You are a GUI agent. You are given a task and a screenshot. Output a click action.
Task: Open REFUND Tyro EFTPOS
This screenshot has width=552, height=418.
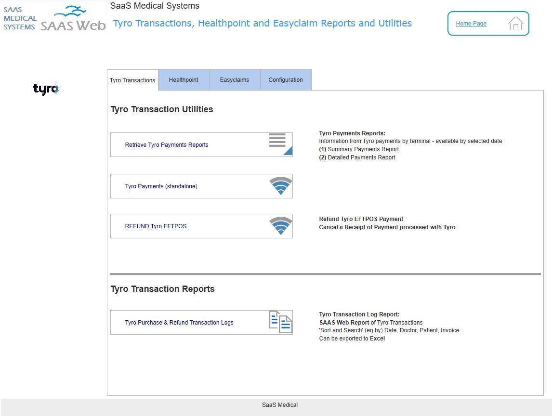click(x=201, y=226)
